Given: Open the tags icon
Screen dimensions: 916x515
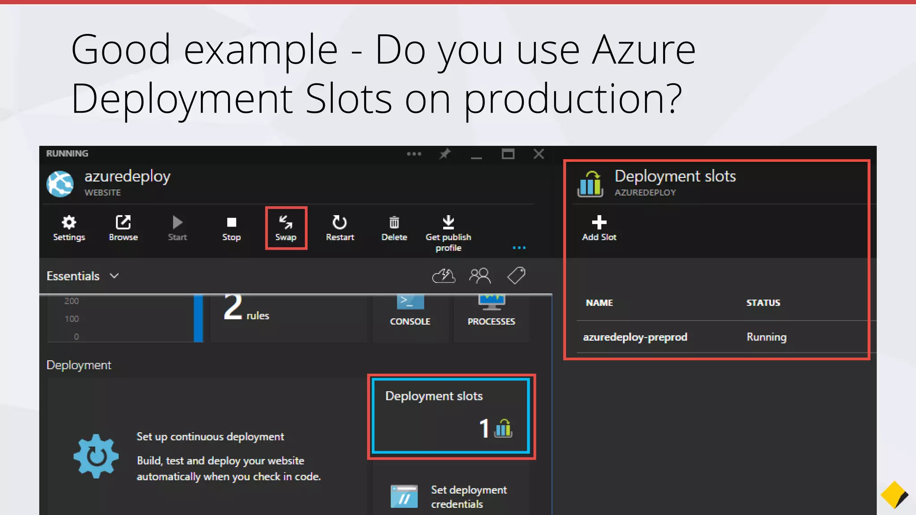Looking at the screenshot, I should [x=516, y=275].
